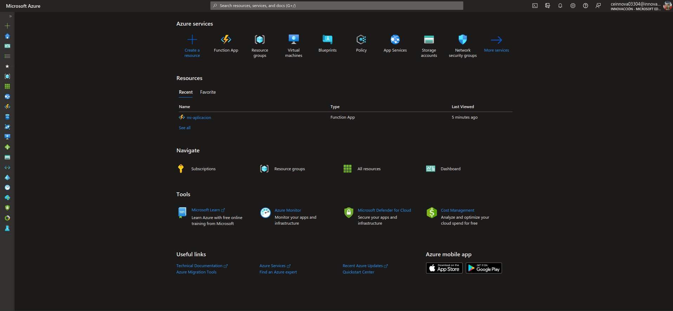This screenshot has height=311, width=673.
Task: Open the Resource groups service tile
Action: [x=260, y=46]
